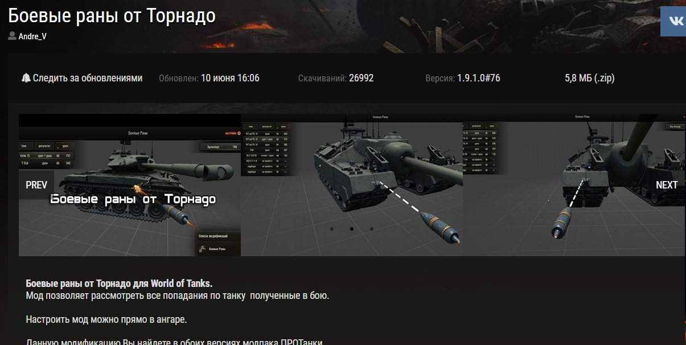Follow updates via Следить за обновлениями
Image resolution: width=686 pixels, height=345 pixels.
[x=88, y=78]
